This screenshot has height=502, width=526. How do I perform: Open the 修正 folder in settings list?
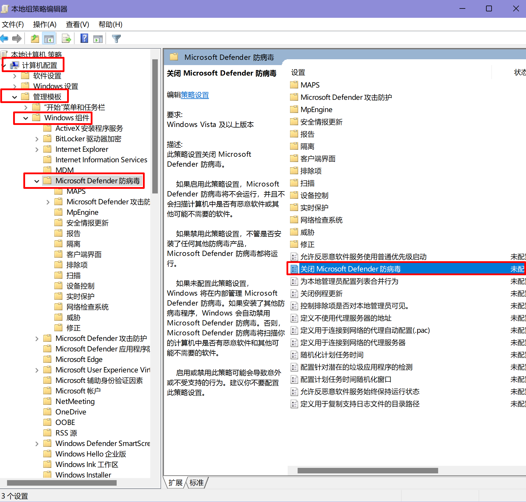302,244
